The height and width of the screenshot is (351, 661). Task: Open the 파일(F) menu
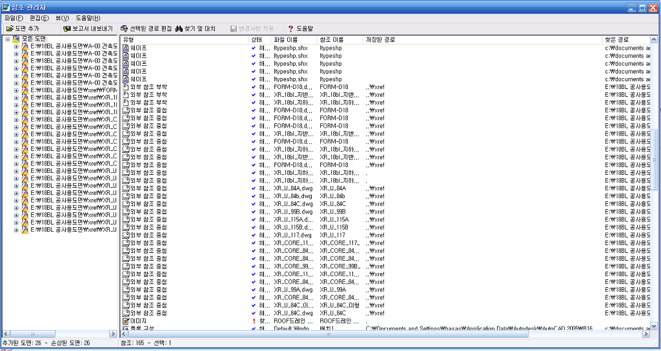[14, 18]
